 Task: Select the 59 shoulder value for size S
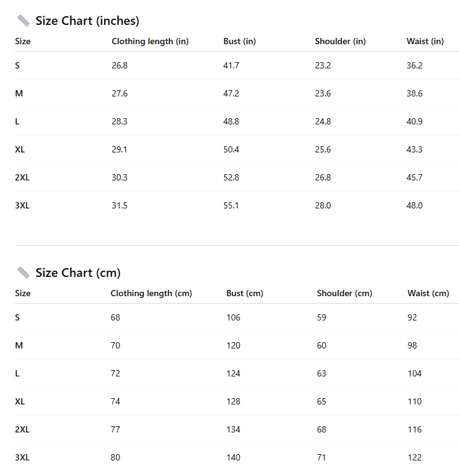[x=322, y=318]
